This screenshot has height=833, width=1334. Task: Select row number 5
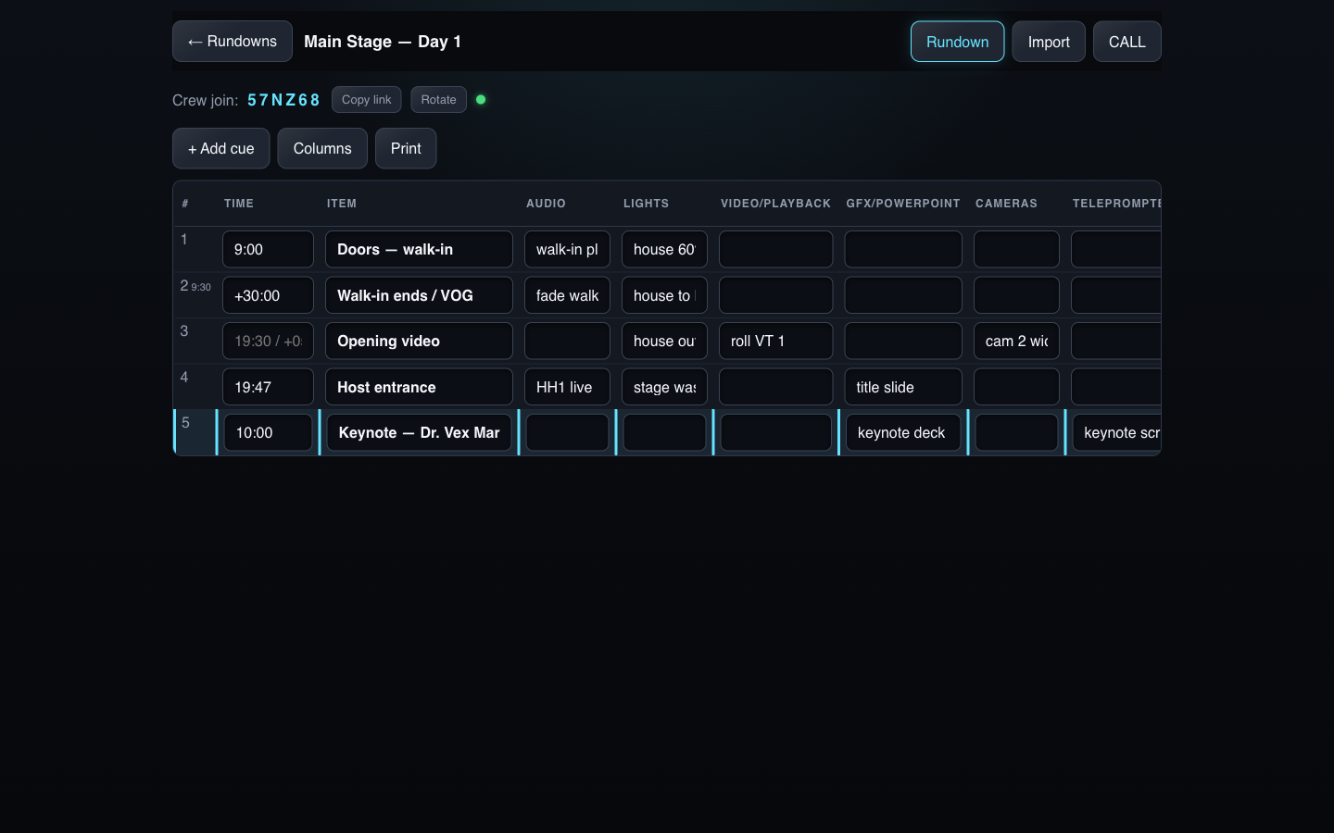(x=185, y=423)
